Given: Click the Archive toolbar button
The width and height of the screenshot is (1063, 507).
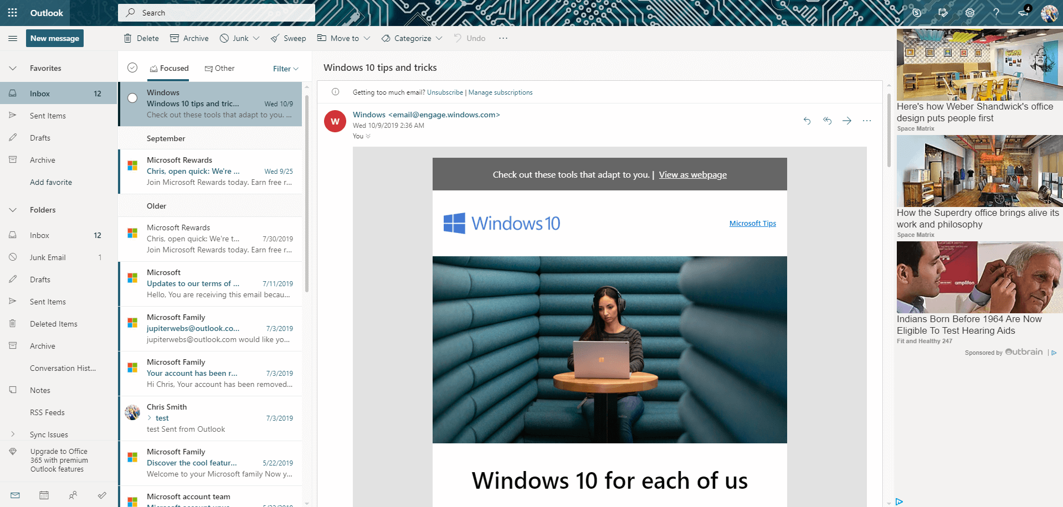Looking at the screenshot, I should 189,38.
